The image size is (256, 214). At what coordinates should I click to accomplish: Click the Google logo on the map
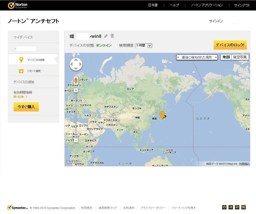pos(73,162)
